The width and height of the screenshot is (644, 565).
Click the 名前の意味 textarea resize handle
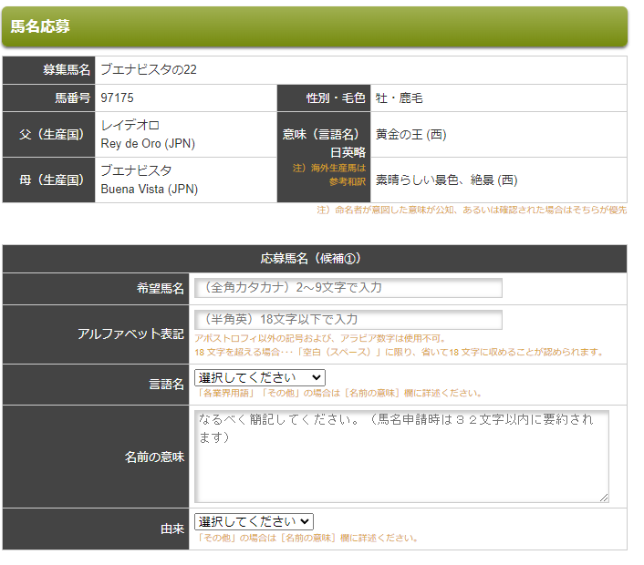[x=604, y=498]
